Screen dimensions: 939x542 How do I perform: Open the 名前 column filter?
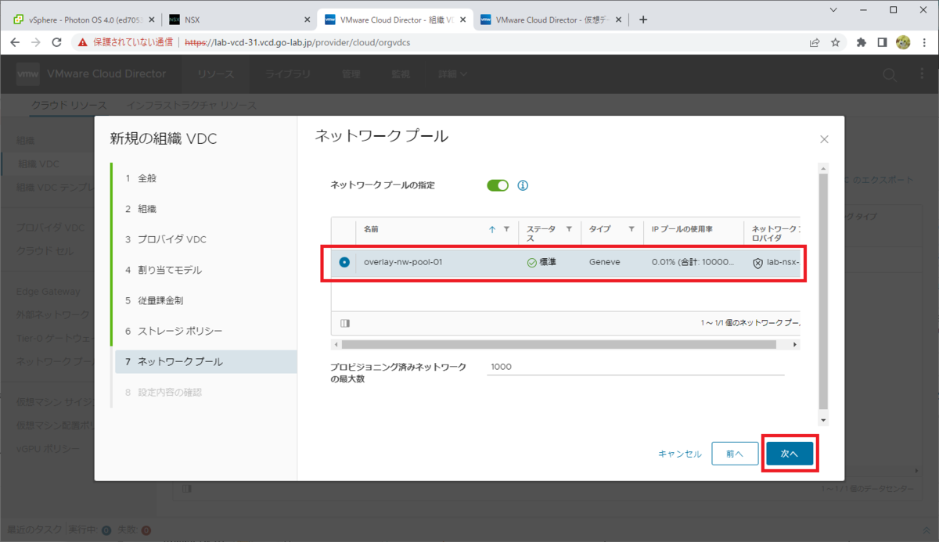tap(506, 229)
